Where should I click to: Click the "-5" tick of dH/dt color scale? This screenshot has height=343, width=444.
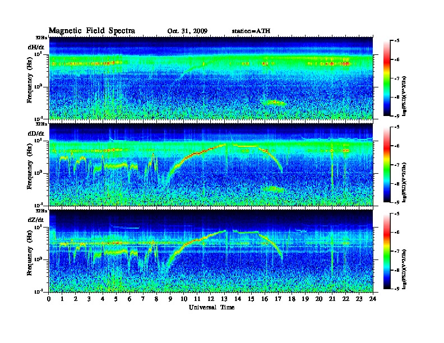pyautogui.click(x=397, y=41)
